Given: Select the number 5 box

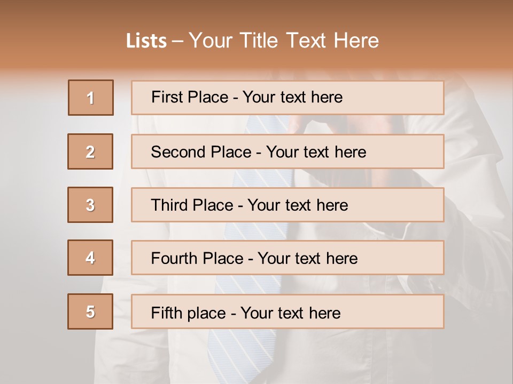Looking at the screenshot, I should pos(90,311).
